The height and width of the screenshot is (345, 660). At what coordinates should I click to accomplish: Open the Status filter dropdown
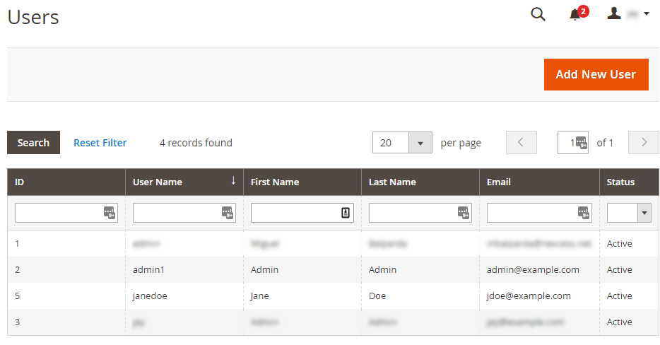[629, 213]
